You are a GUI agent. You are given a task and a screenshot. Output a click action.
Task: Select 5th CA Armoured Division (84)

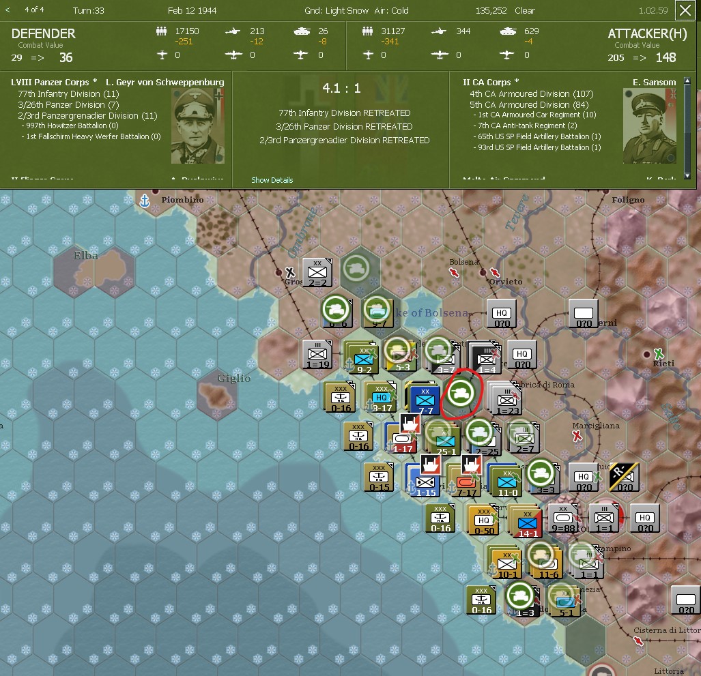click(x=529, y=104)
